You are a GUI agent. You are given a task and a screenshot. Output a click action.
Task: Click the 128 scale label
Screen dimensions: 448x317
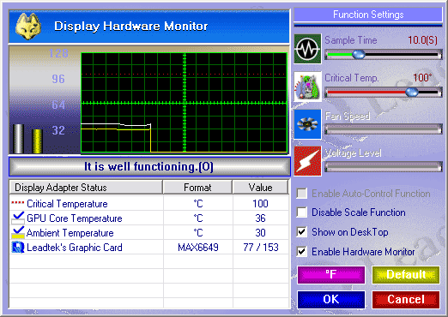click(58, 53)
